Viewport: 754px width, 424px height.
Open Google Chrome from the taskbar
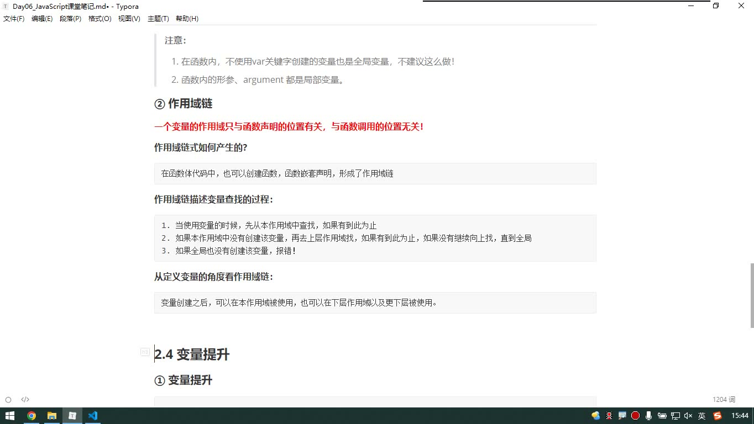pyautogui.click(x=32, y=416)
